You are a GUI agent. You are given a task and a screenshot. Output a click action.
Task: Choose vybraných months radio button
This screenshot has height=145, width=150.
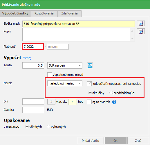[48, 126]
